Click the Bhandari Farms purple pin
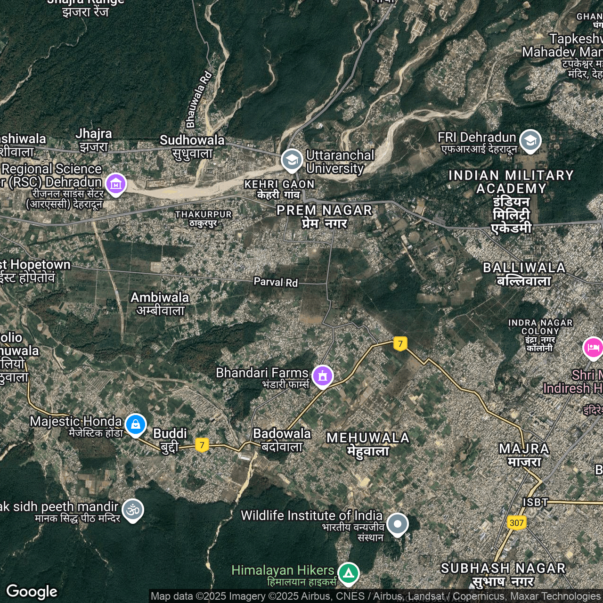 (x=322, y=376)
